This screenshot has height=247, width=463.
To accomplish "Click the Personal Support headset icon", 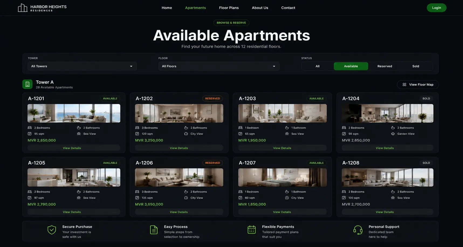I will point(358,230).
